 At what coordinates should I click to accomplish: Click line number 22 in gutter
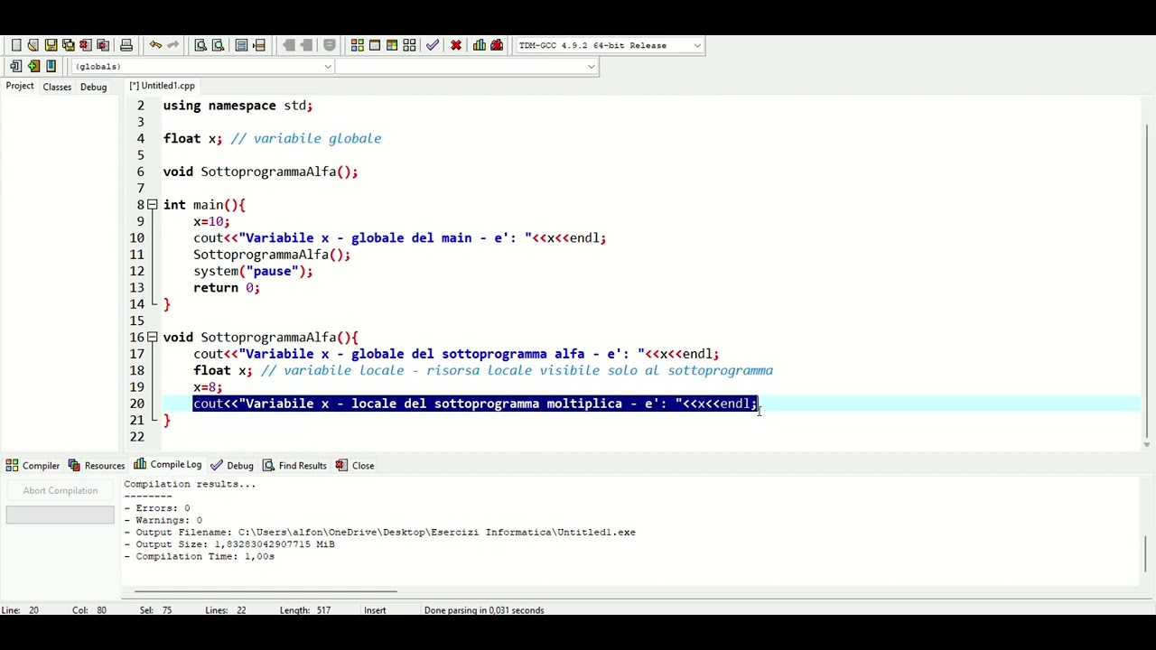(x=136, y=437)
